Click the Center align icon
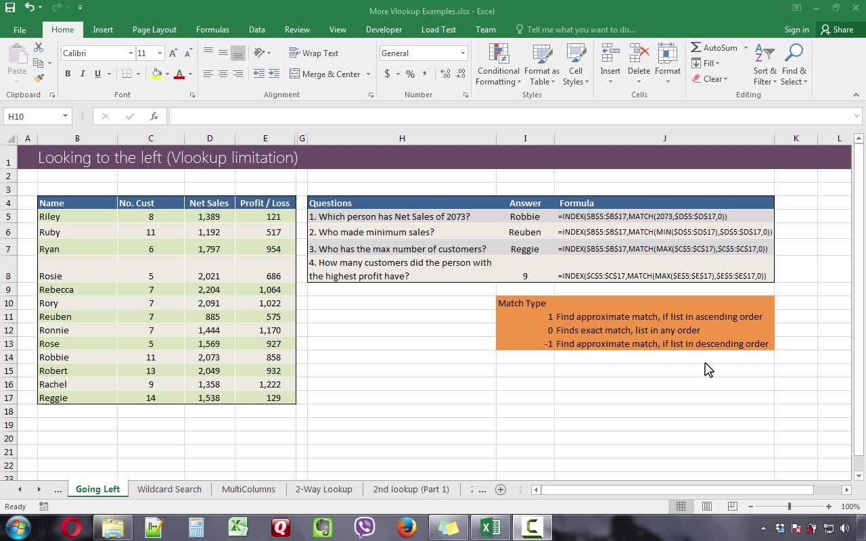 [223, 74]
